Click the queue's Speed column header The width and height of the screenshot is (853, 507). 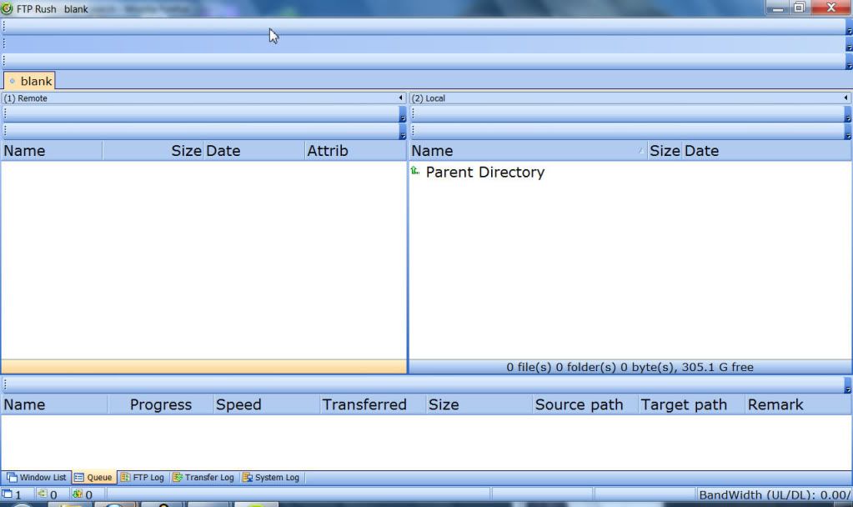[x=267, y=404]
